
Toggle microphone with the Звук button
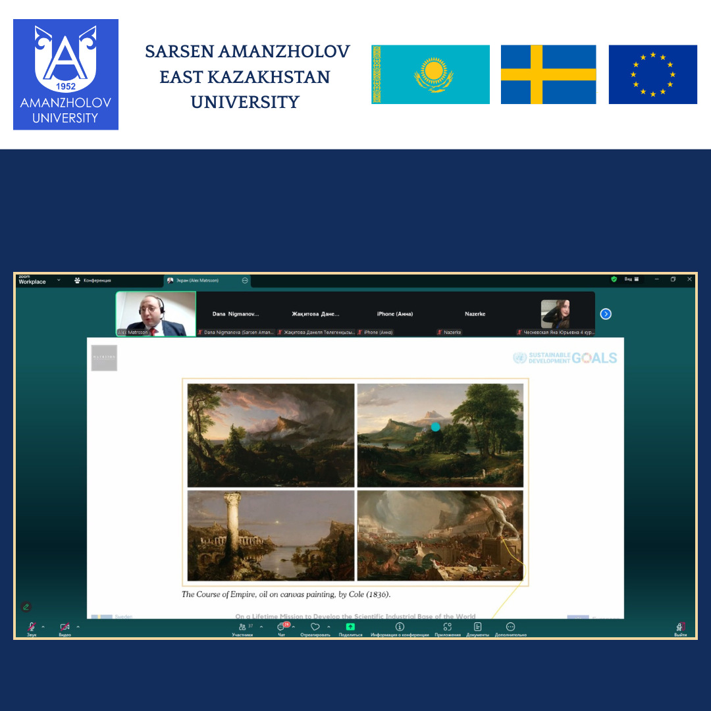point(31,628)
